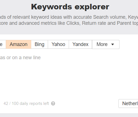Viewport: 138px width, 117px height.
Task: Click the 'daily reports left' label
Action: (x=34, y=104)
